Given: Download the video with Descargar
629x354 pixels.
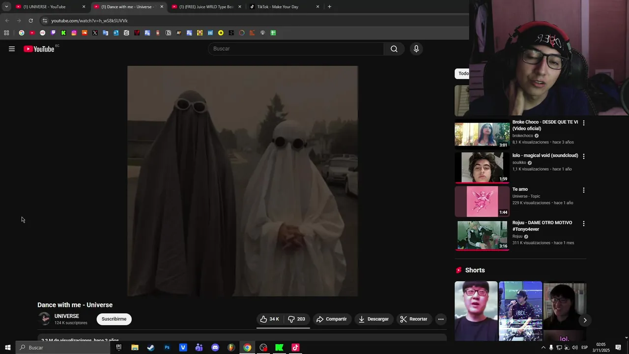Looking at the screenshot, I should tap(374, 319).
